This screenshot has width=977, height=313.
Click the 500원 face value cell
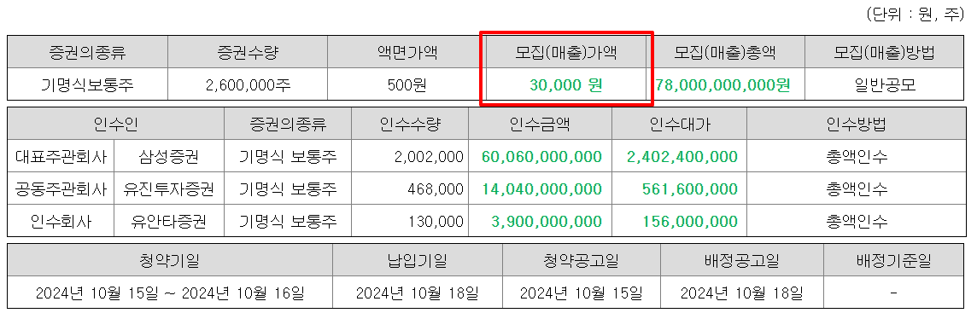point(407,84)
